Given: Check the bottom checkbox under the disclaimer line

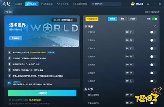Looking at the screenshot, I should pos(10,103).
